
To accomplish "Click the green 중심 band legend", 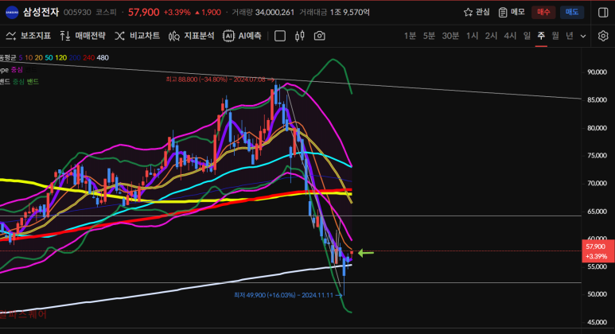I will (18, 82).
